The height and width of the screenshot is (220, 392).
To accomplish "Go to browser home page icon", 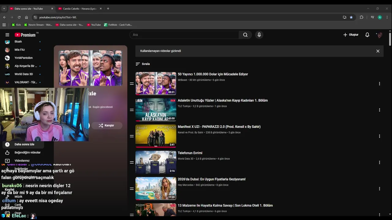I will coord(26,17).
